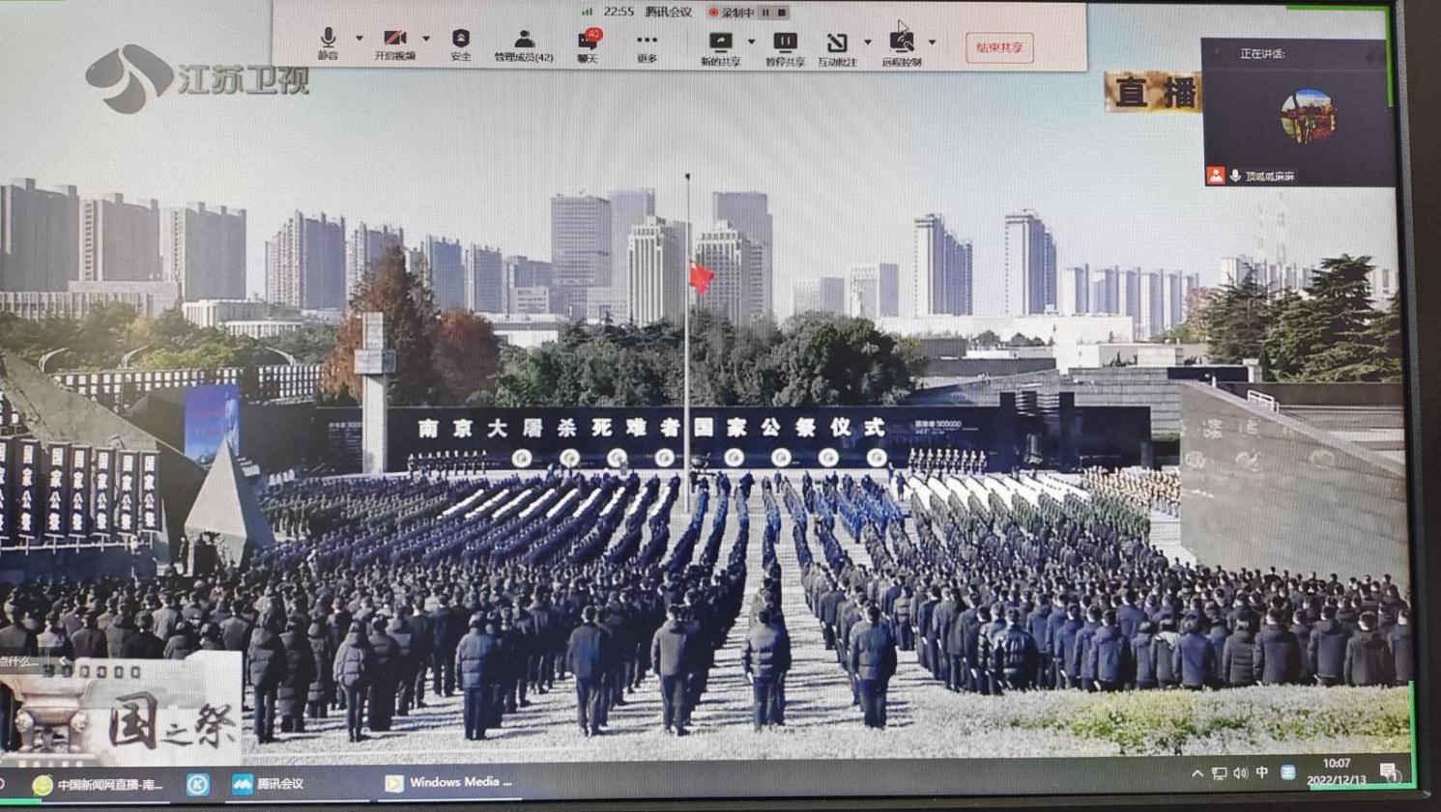Turn on camera via 开启视频
This screenshot has height=812, width=1441.
(x=394, y=40)
